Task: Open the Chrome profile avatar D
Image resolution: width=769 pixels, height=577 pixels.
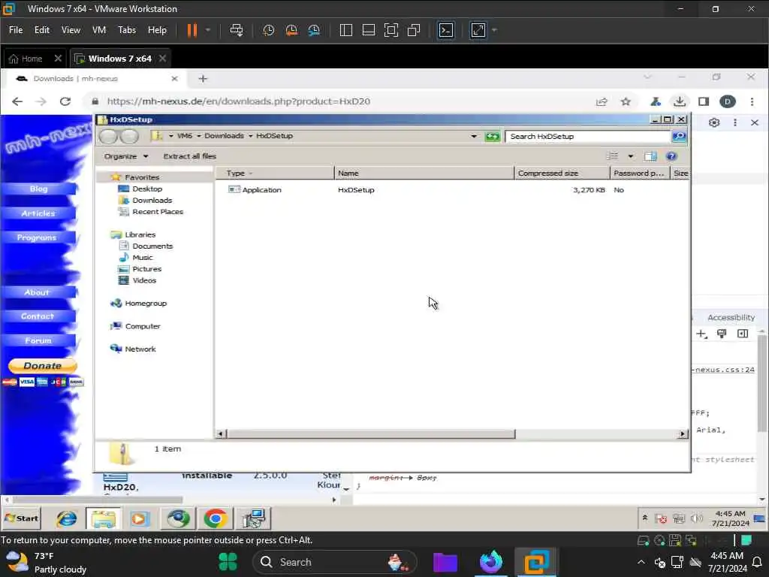Action: (727, 101)
